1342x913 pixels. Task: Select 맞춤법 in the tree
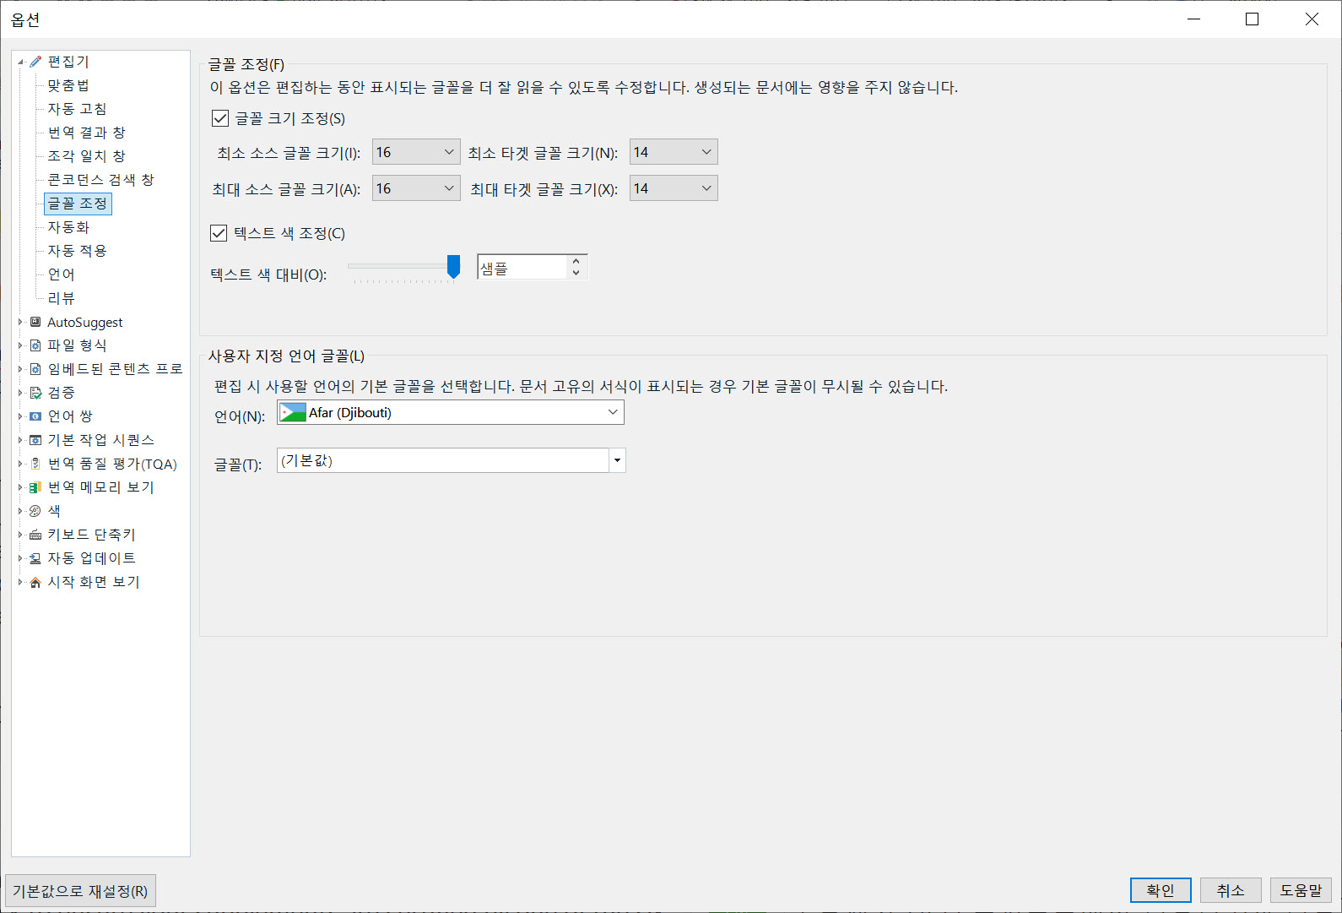tap(68, 85)
